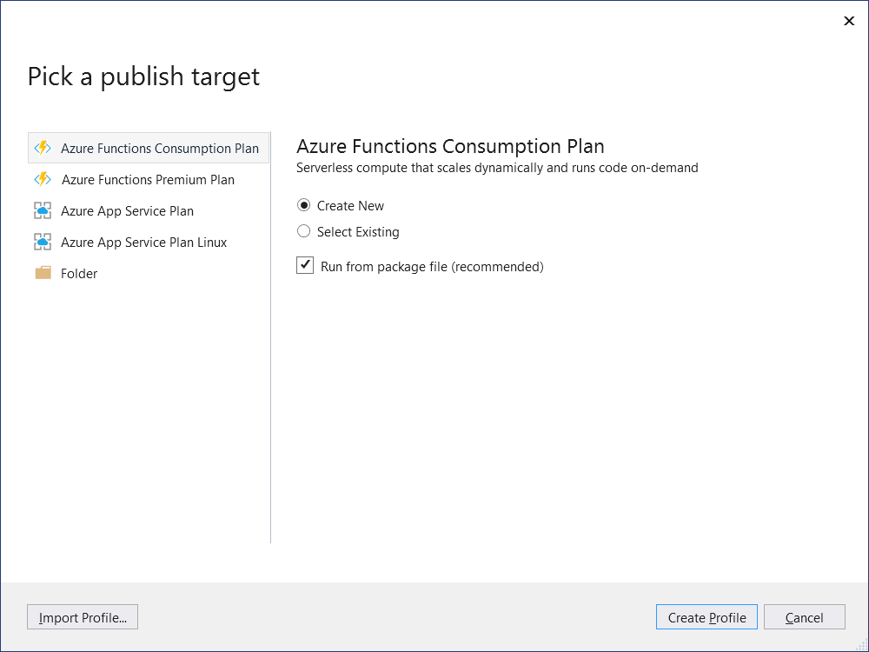The image size is (869, 652).
Task: Select the Create New radio button
Action: point(303,205)
